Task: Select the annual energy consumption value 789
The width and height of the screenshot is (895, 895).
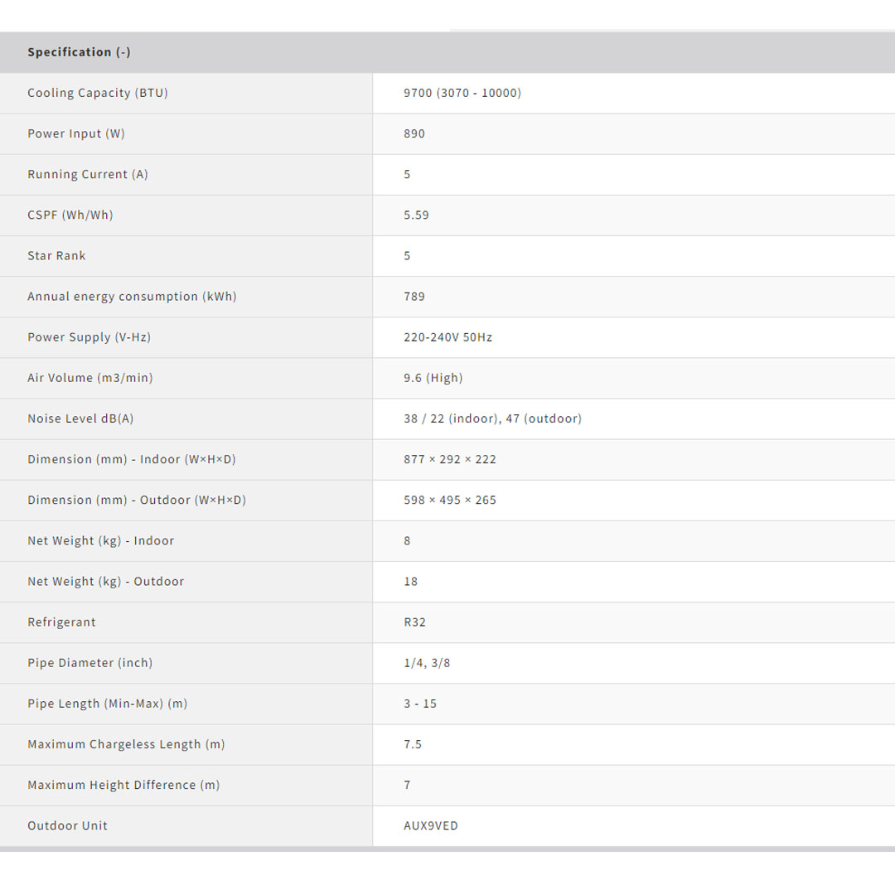Action: tap(414, 296)
